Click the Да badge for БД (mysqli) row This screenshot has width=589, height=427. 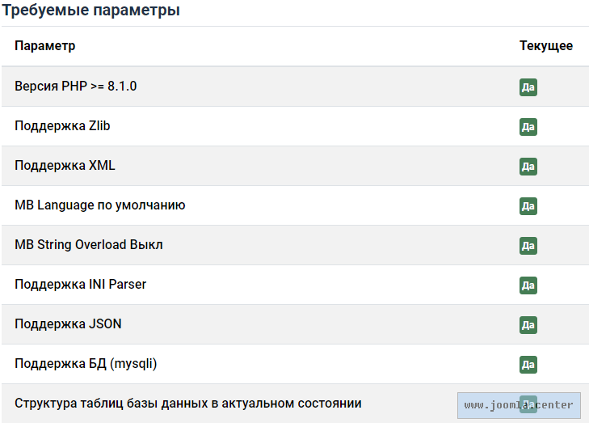click(x=528, y=365)
